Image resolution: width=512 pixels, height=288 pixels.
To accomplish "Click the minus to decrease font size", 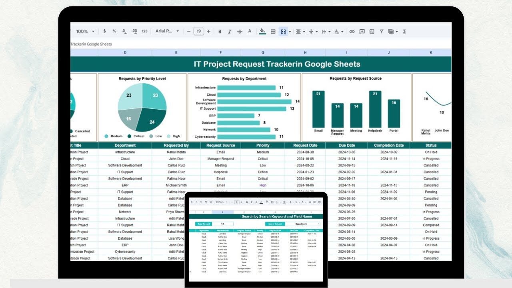I will (x=189, y=31).
